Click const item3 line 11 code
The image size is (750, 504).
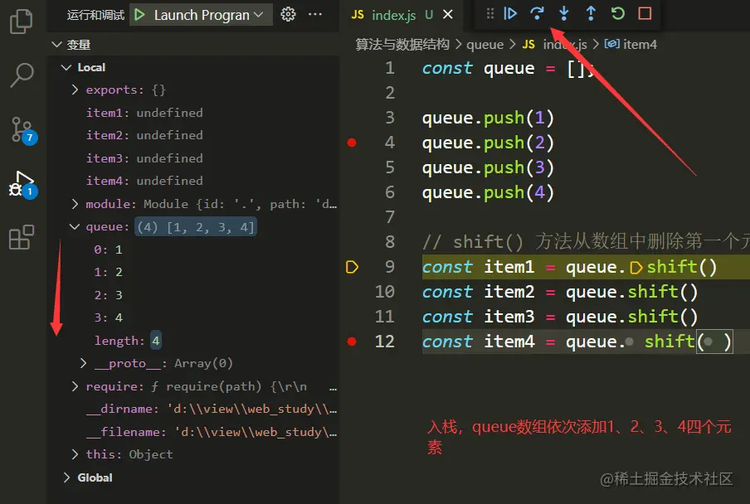click(560, 317)
